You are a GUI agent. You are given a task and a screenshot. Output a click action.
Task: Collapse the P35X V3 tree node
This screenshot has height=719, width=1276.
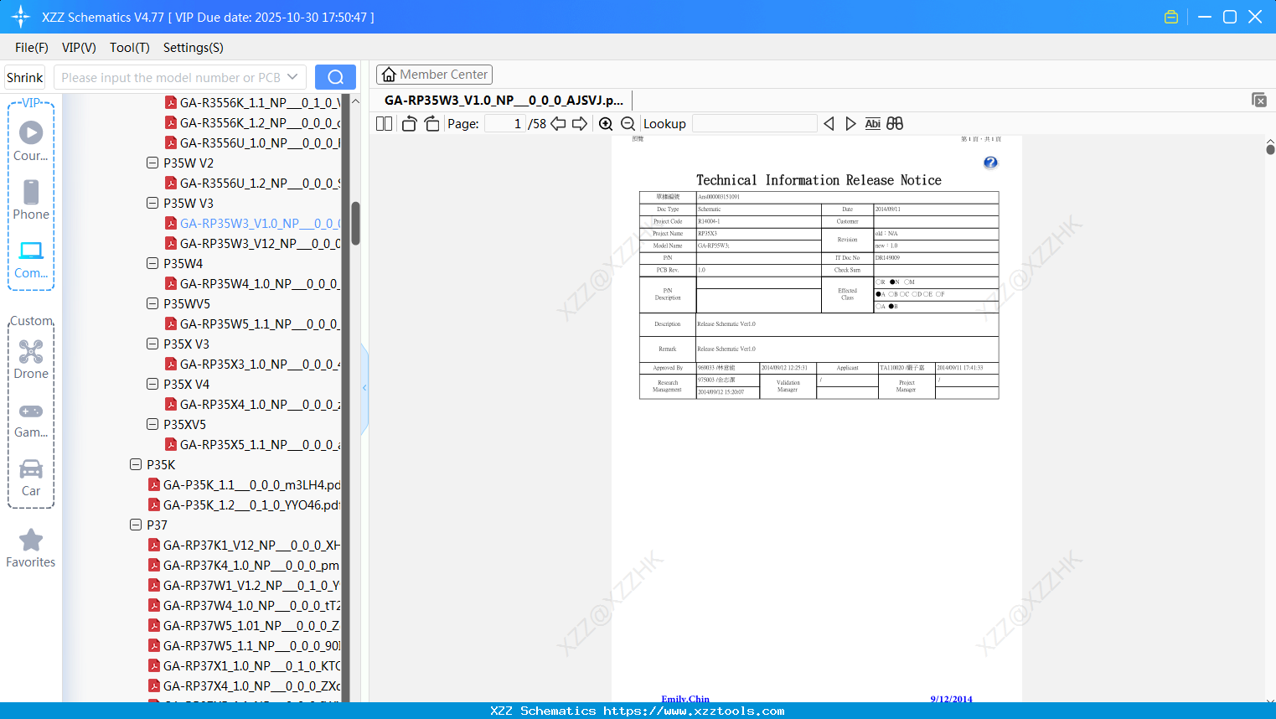tap(152, 344)
